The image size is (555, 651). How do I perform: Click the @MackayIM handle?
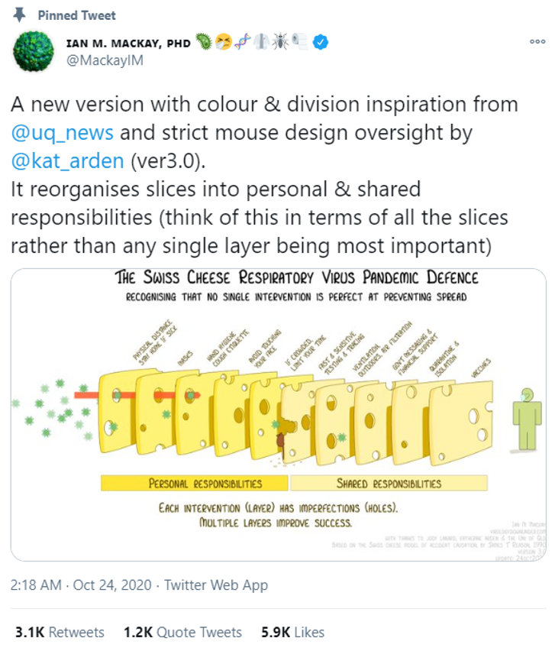pyautogui.click(x=105, y=60)
